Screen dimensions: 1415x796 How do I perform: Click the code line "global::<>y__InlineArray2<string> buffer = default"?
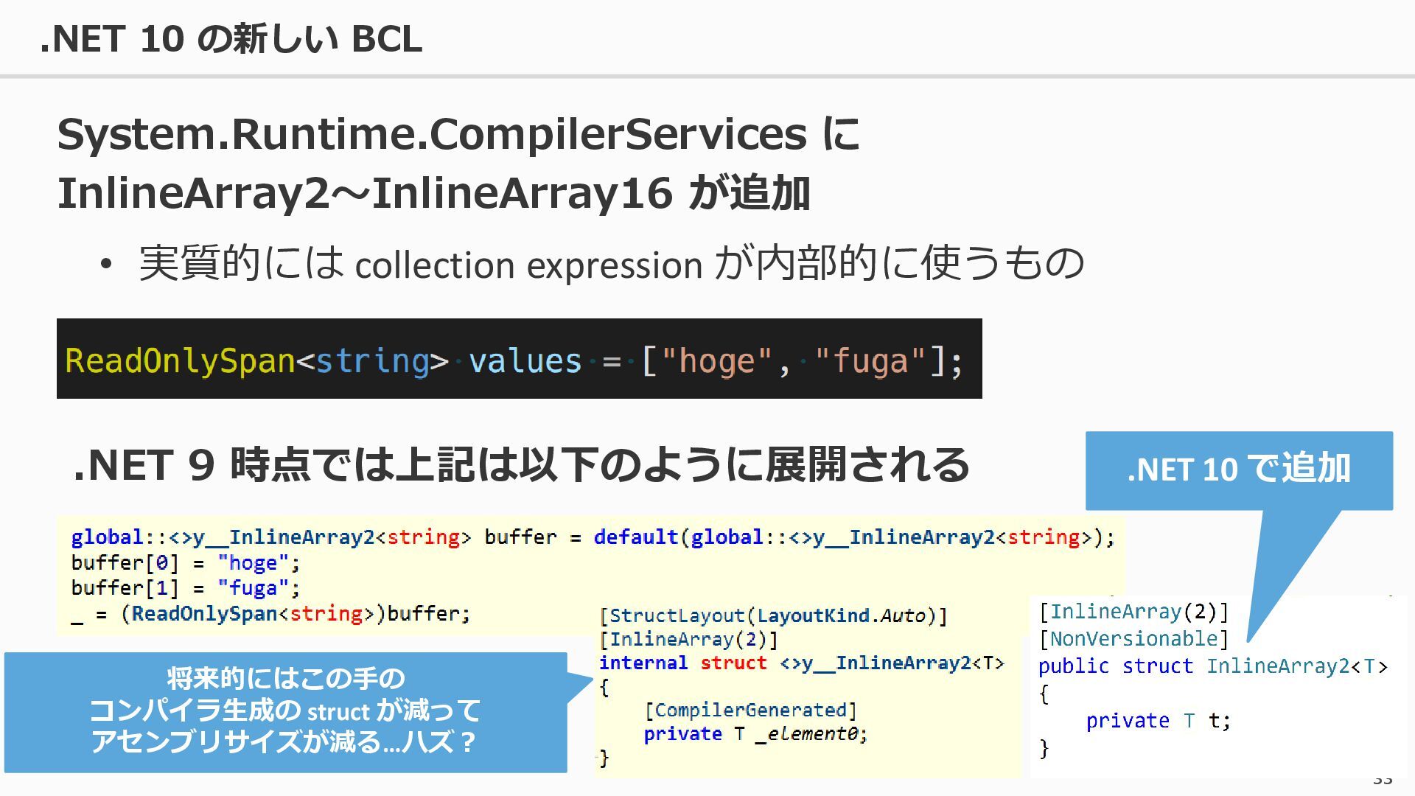click(593, 537)
